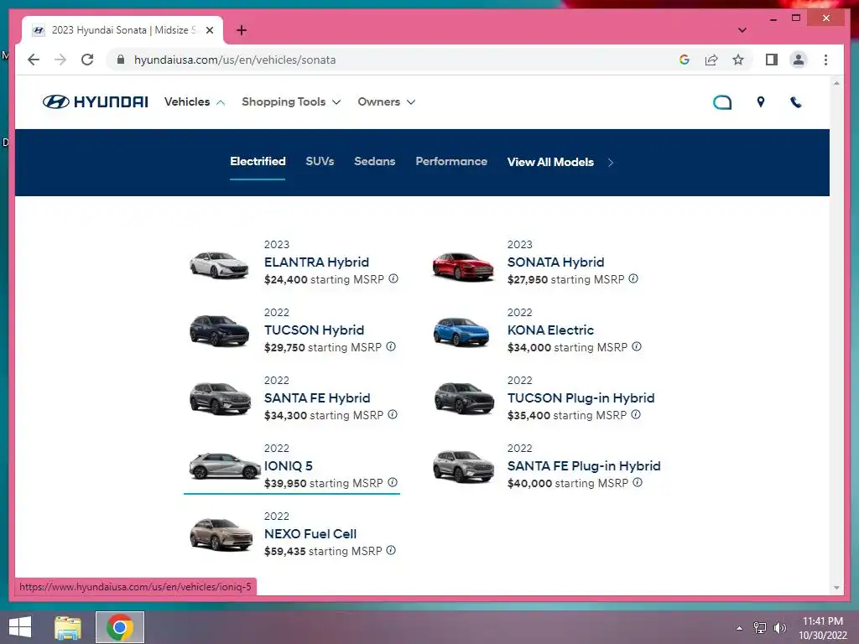Image resolution: width=859 pixels, height=644 pixels.
Task: Reload the page with refresh icon
Action: pyautogui.click(x=87, y=60)
